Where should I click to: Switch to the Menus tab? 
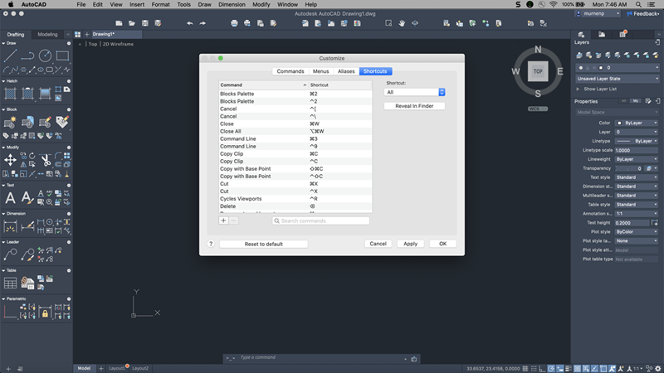(320, 71)
